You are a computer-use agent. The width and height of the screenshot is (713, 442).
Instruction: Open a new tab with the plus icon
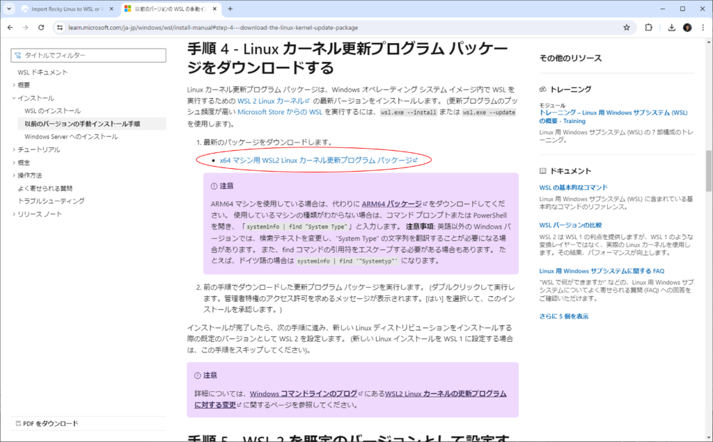[x=230, y=9]
